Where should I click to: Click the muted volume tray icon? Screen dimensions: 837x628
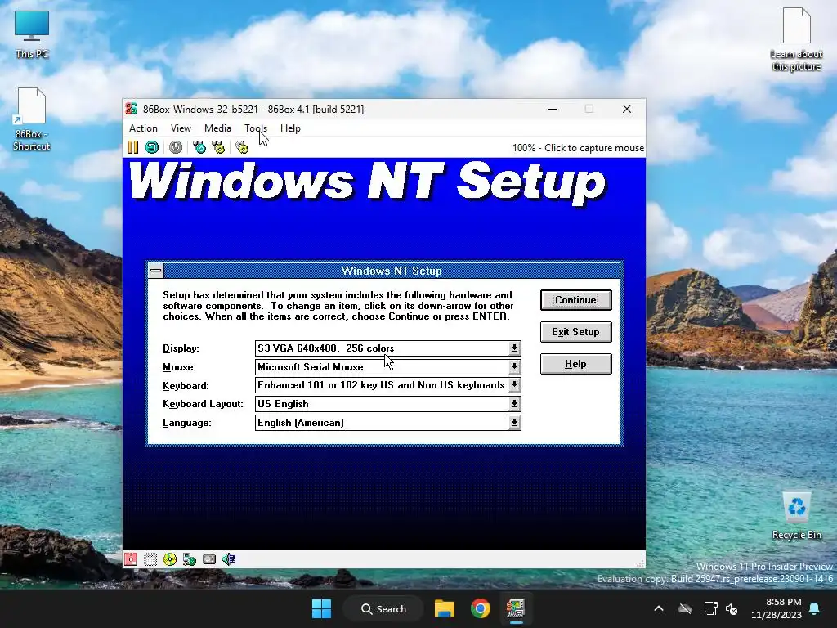tap(732, 608)
